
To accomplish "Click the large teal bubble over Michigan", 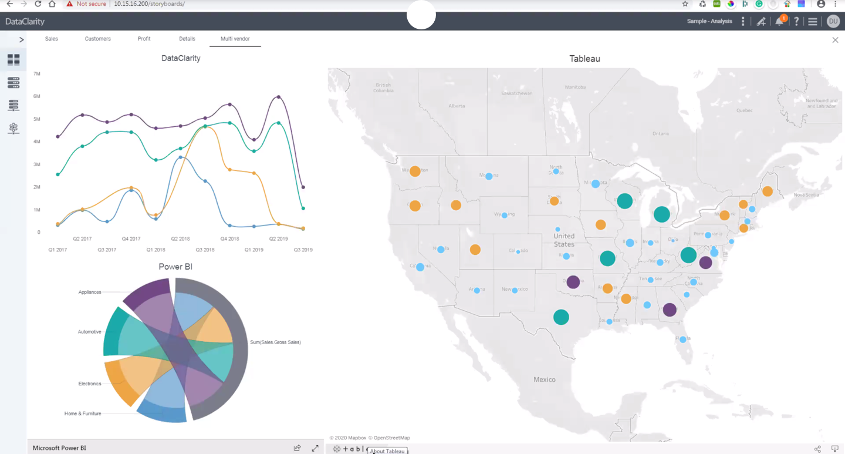I will tap(662, 214).
